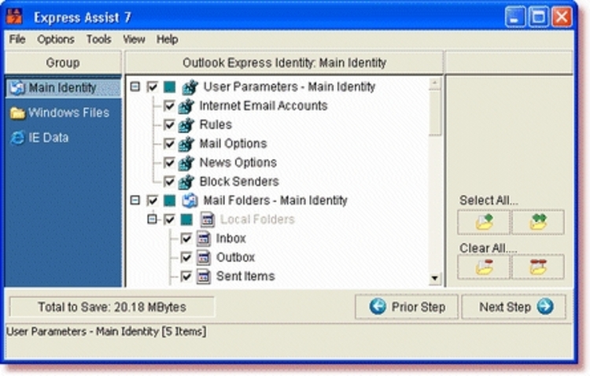Uncheck User Parameters - Main Identity checkbox
Viewport: 590px width, 376px height.
coord(153,87)
